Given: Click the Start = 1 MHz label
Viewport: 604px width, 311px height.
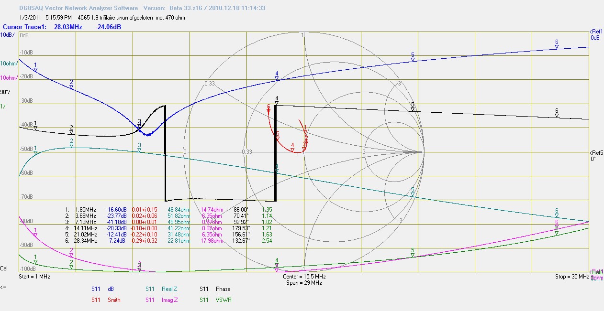Looking at the screenshot, I should coord(34,277).
